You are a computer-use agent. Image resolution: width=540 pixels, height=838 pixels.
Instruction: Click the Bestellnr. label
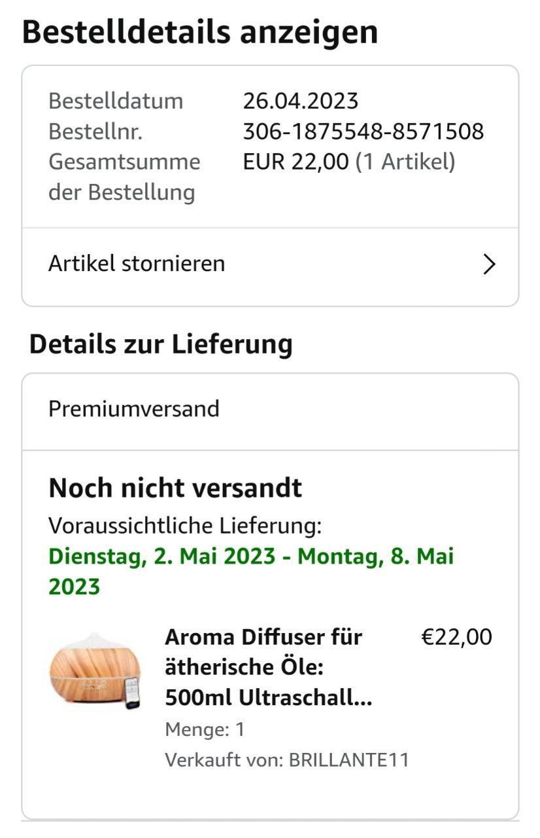tap(95, 132)
